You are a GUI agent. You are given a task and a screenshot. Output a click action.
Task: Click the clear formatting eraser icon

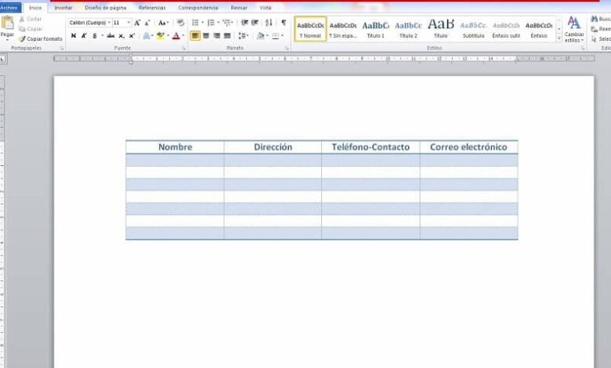pos(180,23)
